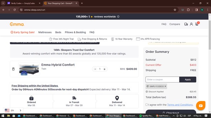This screenshot has width=211, height=118.
Task: Click the 10-Year Warranty badge
Action: pyautogui.click(x=122, y=39)
